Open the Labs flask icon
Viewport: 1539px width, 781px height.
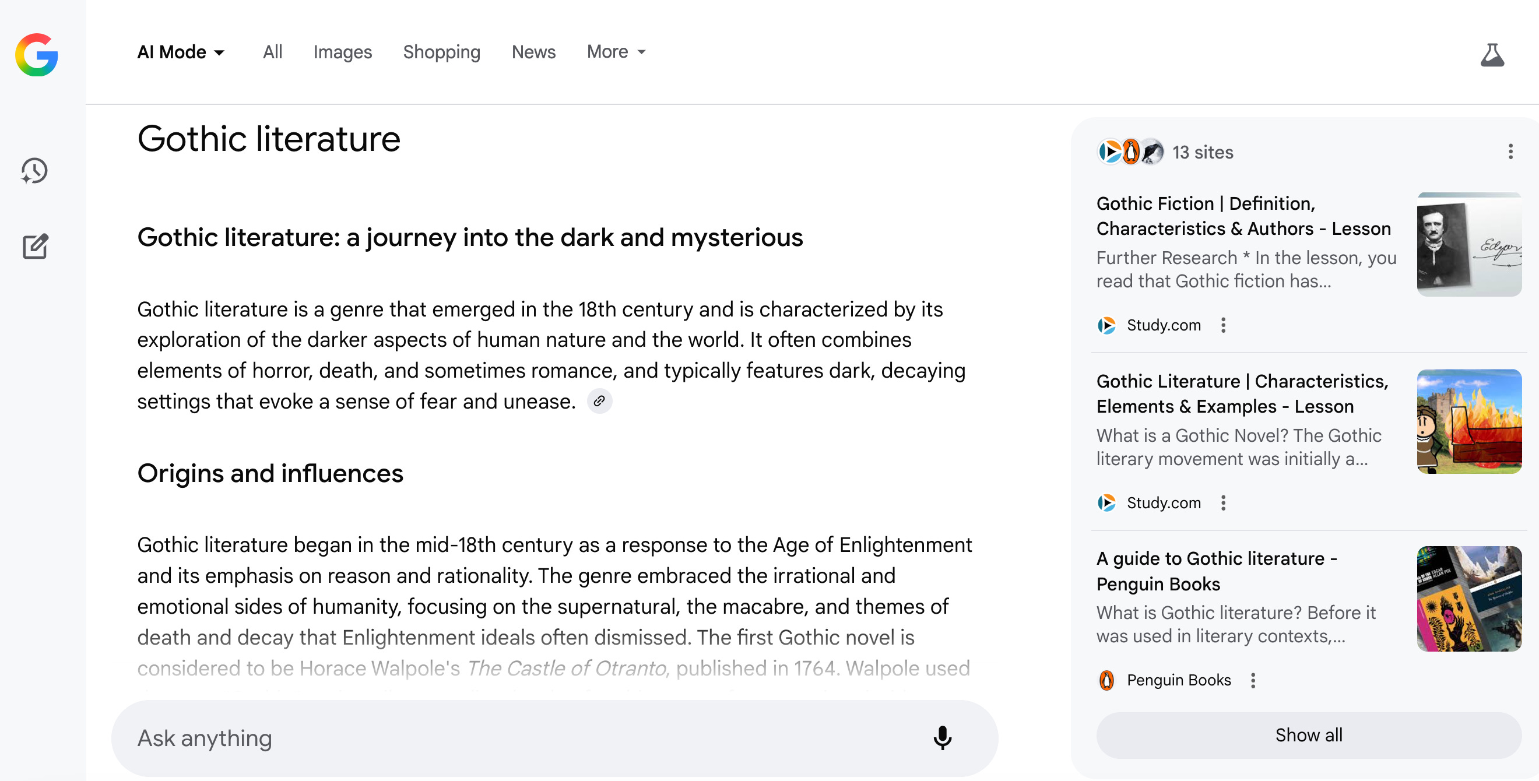[x=1491, y=55]
